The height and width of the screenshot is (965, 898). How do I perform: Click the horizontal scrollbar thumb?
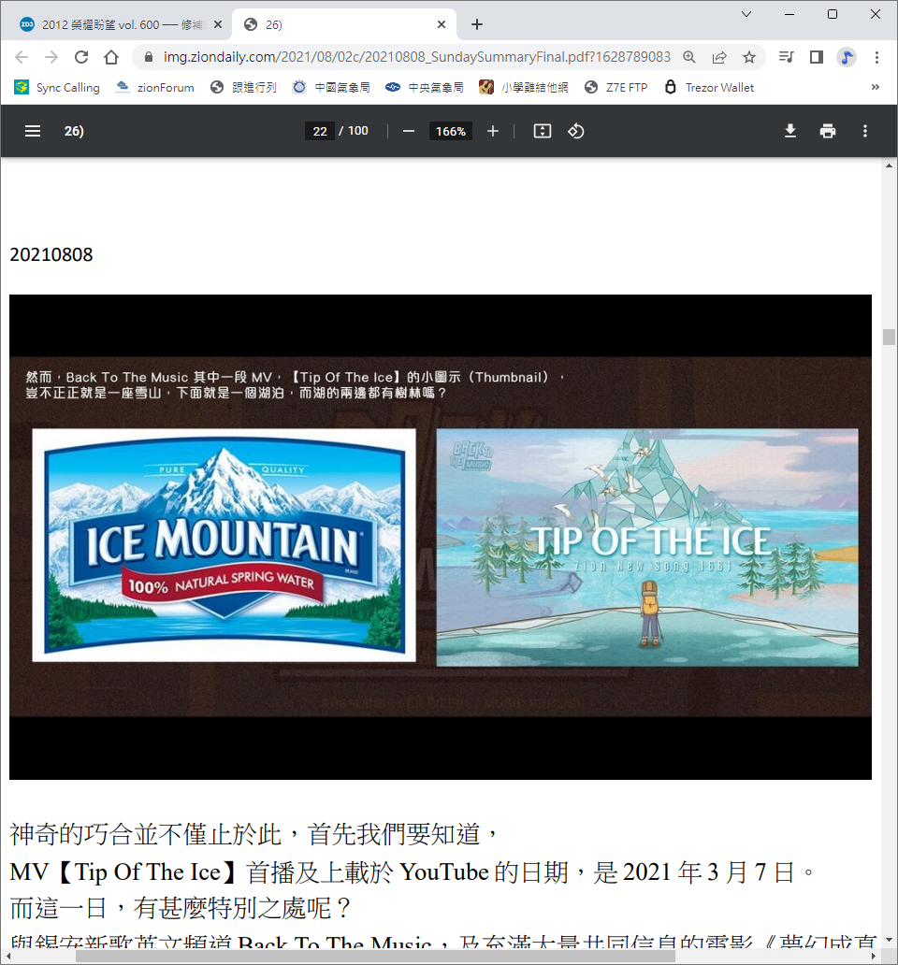[x=375, y=956]
